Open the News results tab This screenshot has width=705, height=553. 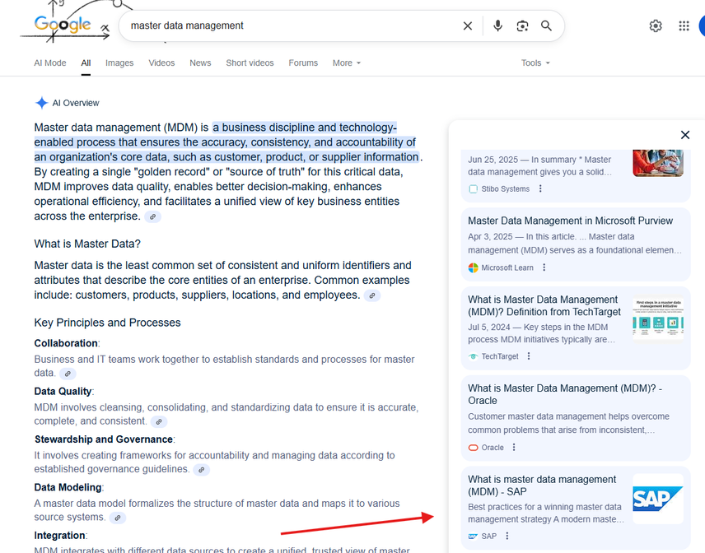point(200,63)
